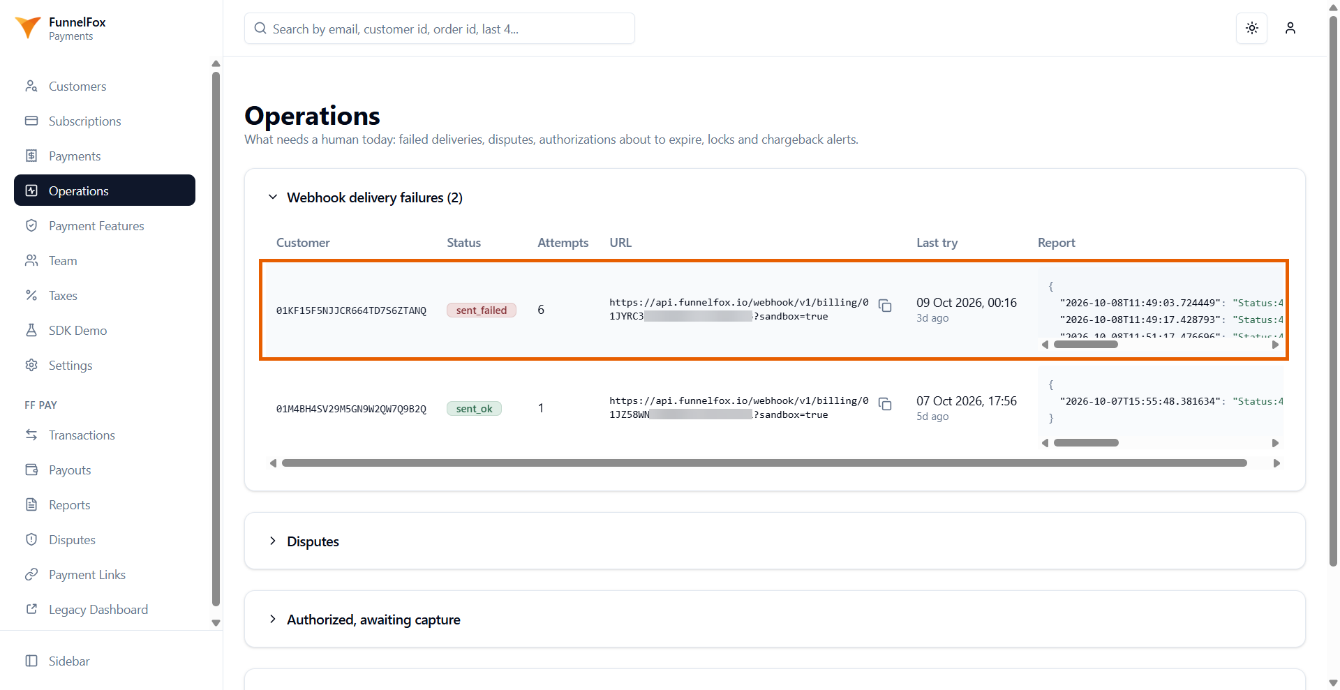
Task: Open the Subscriptions sidebar menu item
Action: (x=105, y=121)
